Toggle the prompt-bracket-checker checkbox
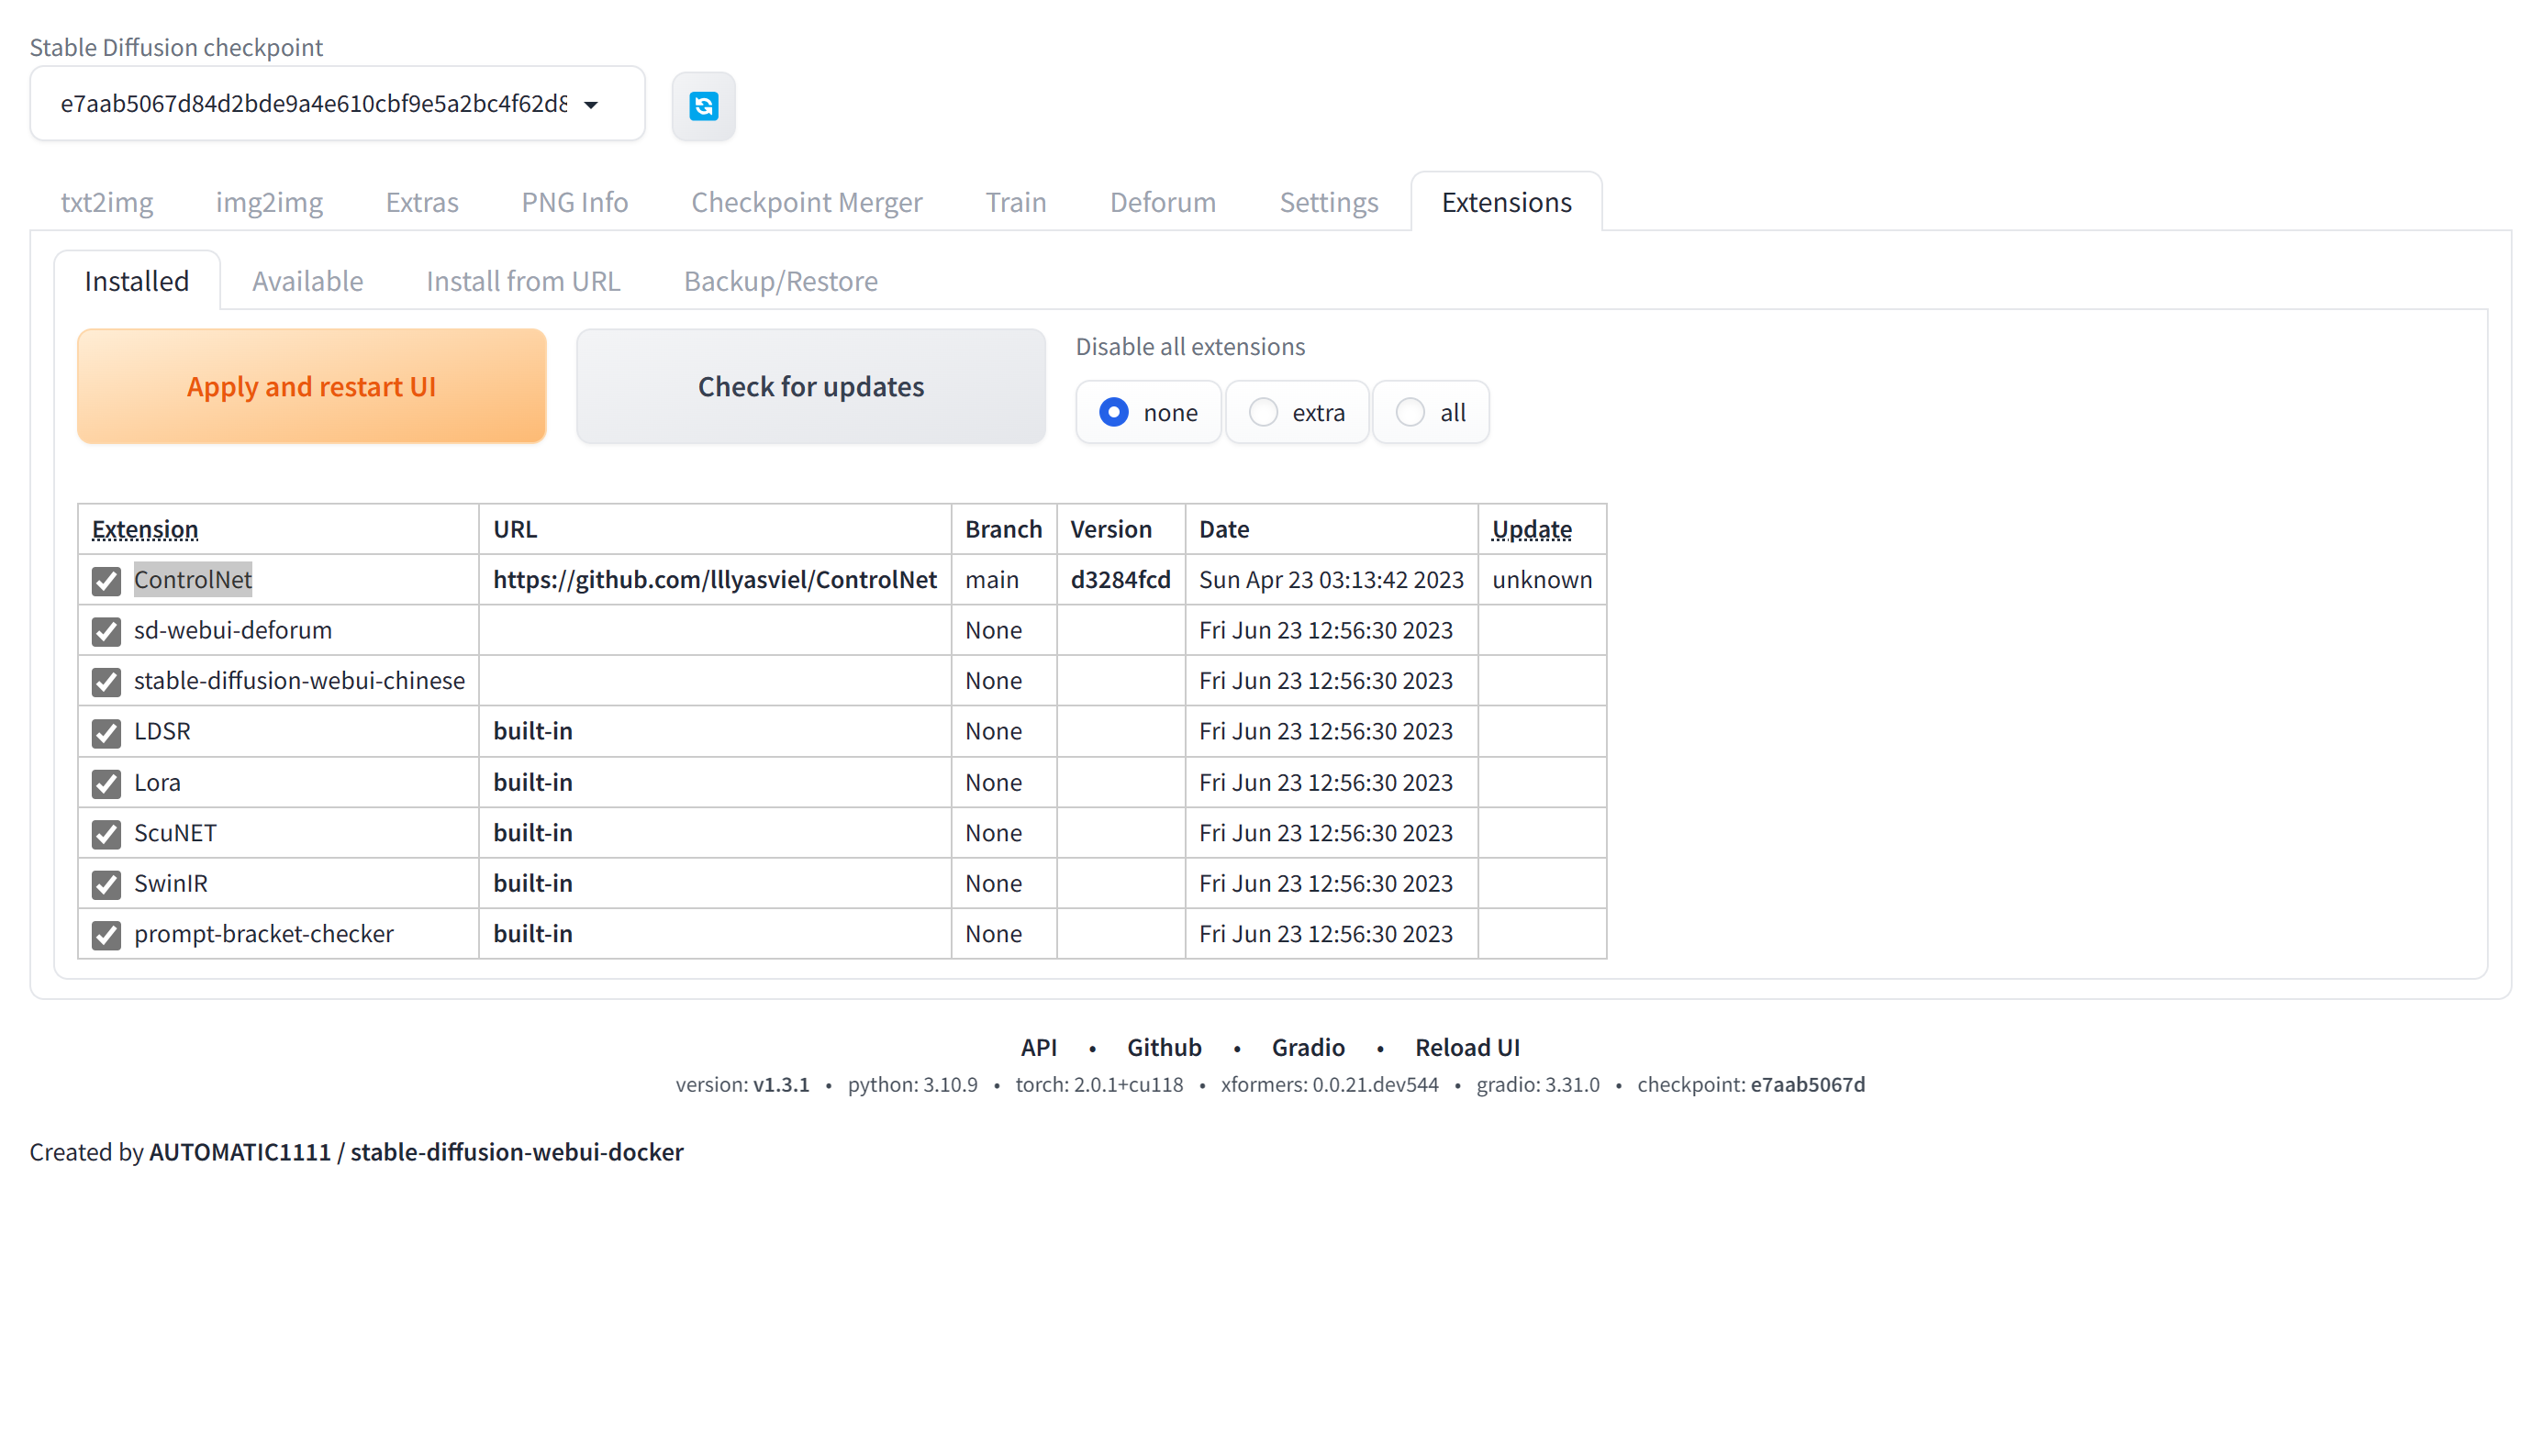2542x1433 pixels. coord(106,935)
